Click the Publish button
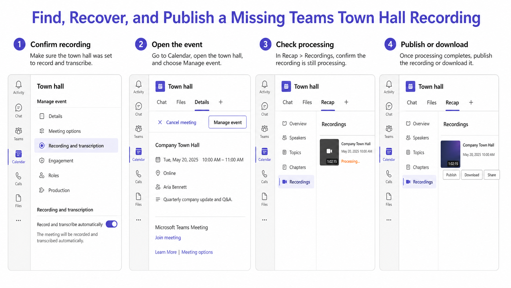511x288 pixels. coord(451,175)
